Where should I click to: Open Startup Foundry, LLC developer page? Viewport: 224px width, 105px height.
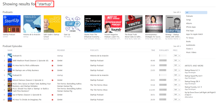pyautogui.click(x=193, y=87)
